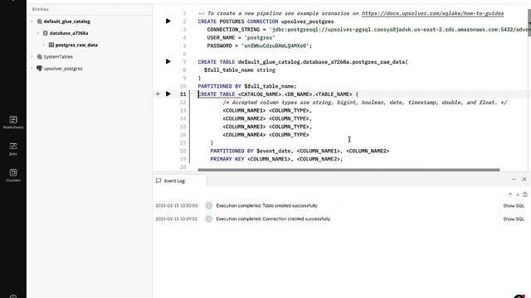Expand the upsolver_postgres tree node
This screenshot has width=531, height=298.
32,69
